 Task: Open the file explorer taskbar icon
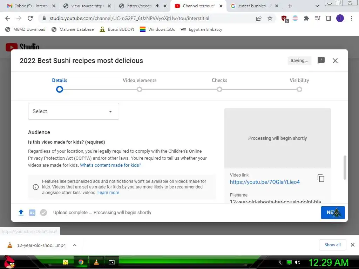(x=66, y=262)
